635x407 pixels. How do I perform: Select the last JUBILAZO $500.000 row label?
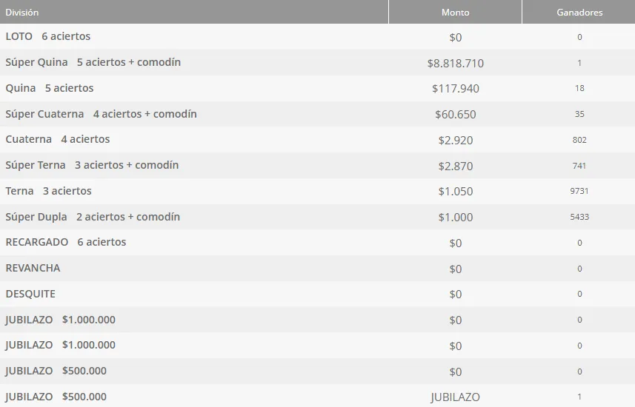[56, 397]
